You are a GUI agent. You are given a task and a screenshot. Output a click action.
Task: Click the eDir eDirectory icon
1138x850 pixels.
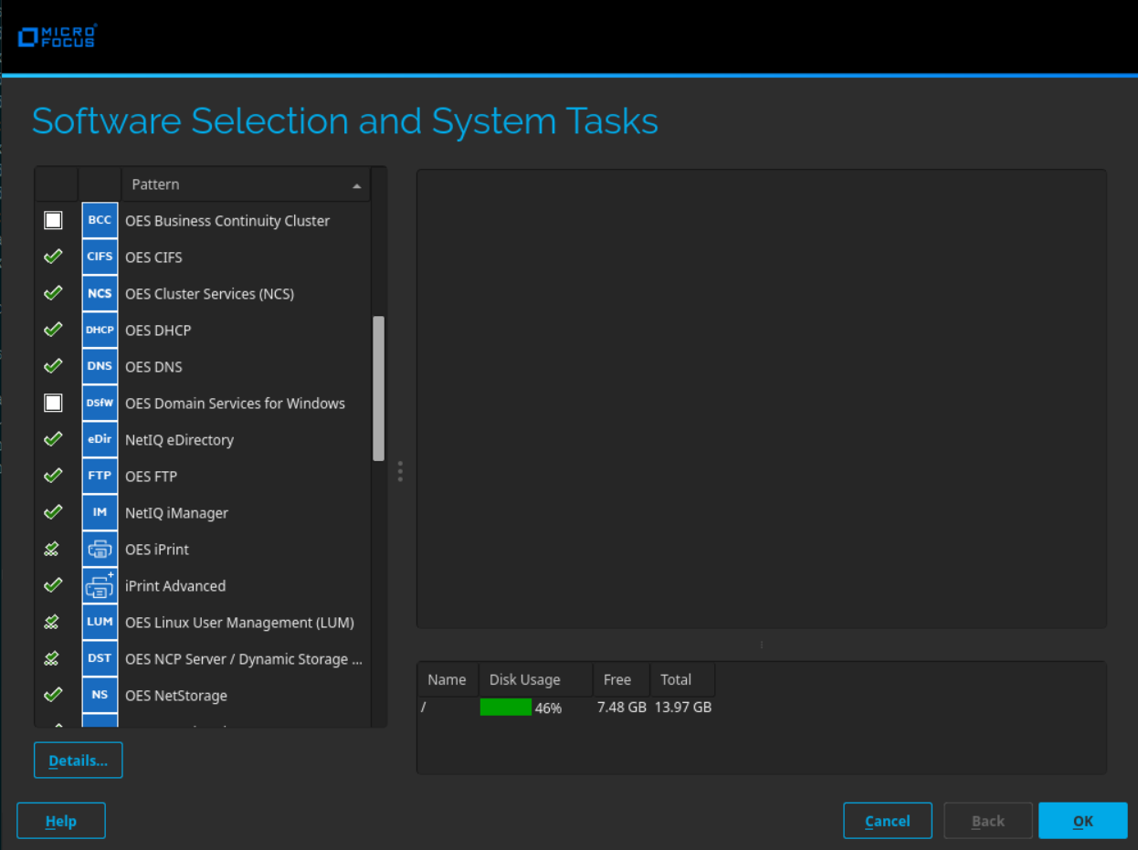point(100,440)
